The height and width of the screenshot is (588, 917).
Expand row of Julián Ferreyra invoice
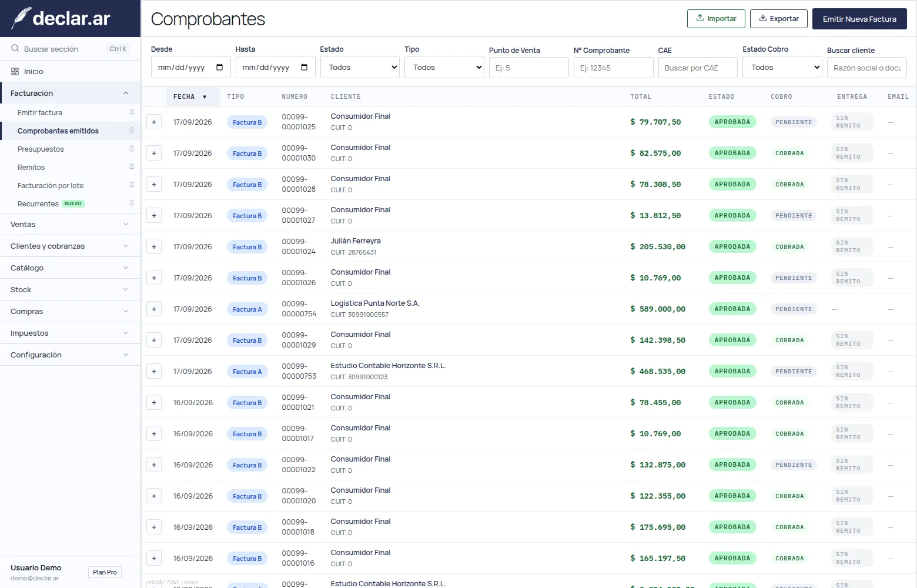pos(154,247)
